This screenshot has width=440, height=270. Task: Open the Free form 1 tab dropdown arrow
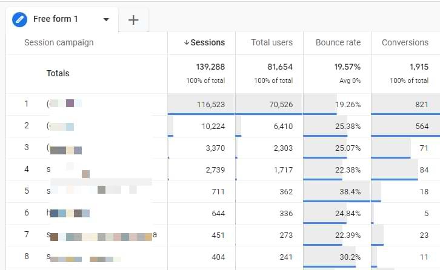107,19
